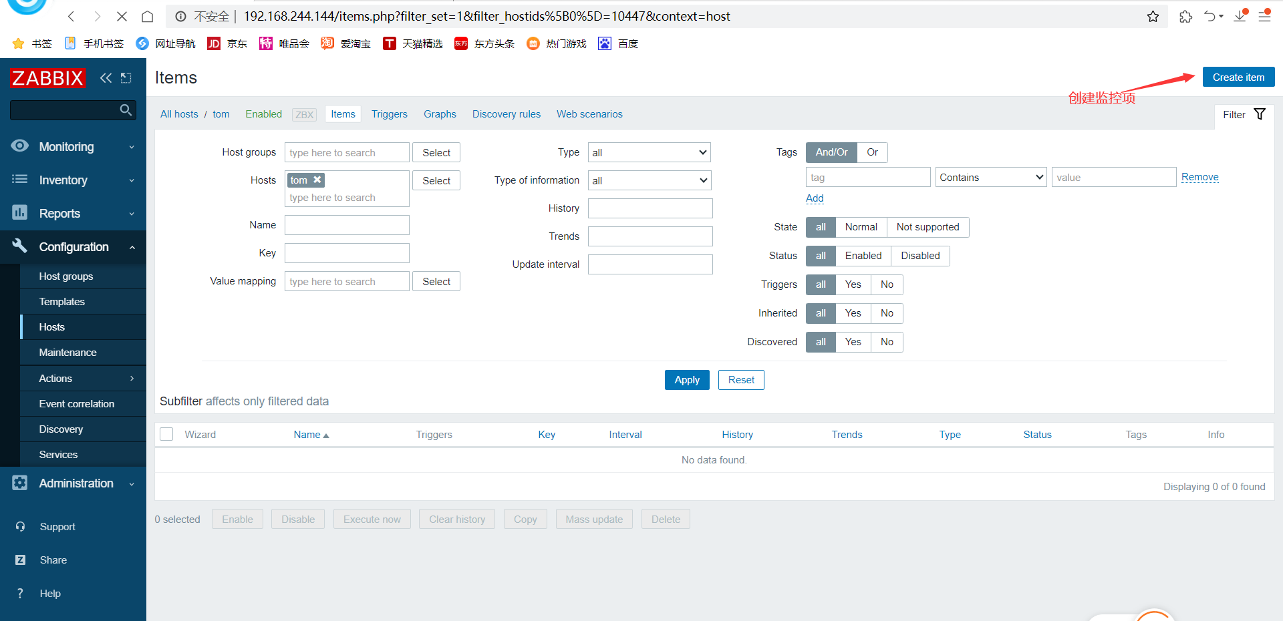
Task: Click the Share Z icon
Action: tap(20, 560)
